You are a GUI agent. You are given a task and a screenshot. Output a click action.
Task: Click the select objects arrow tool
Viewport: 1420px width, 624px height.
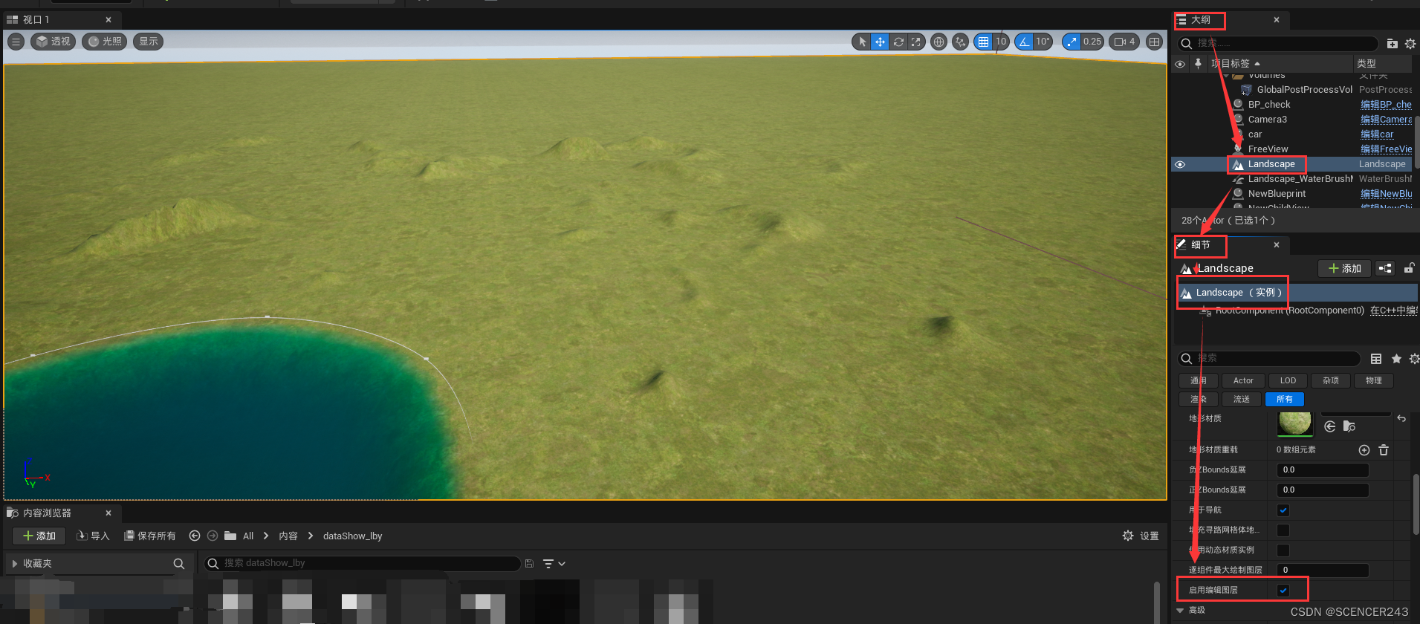(x=862, y=42)
